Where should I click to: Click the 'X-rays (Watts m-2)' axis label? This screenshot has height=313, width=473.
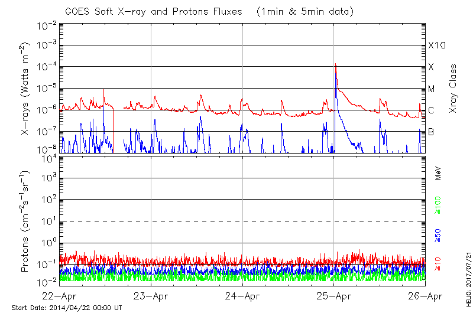pyautogui.click(x=26, y=89)
